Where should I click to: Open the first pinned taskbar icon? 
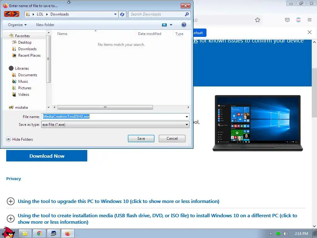25,234
